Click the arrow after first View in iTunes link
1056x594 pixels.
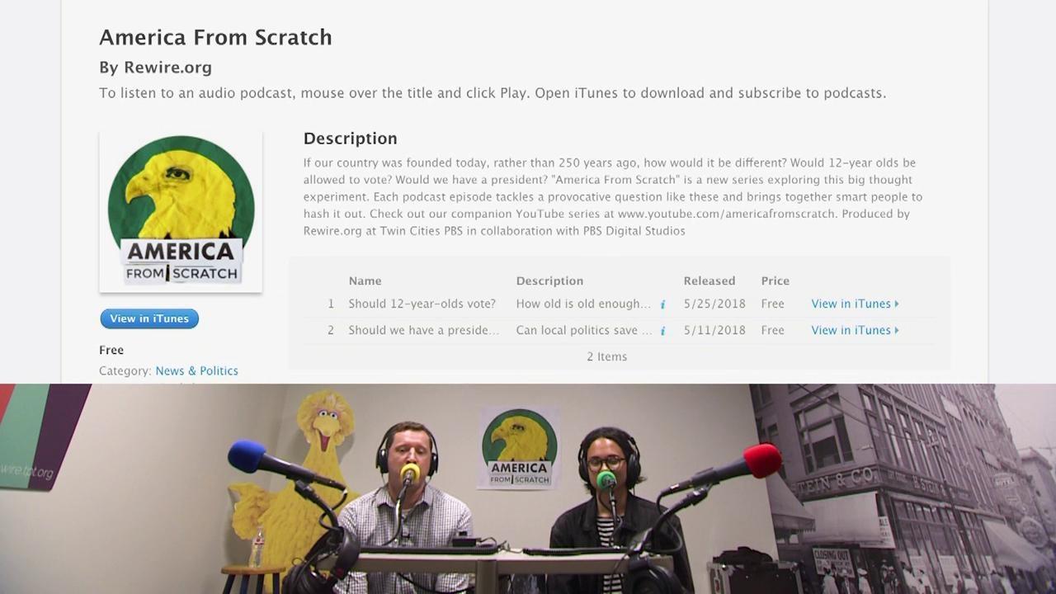tap(897, 304)
